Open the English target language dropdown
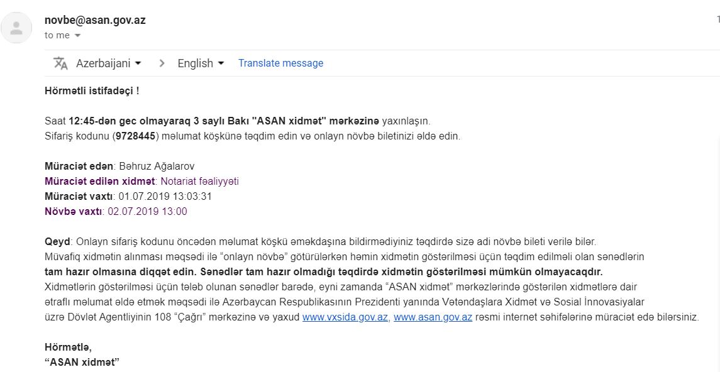 pyautogui.click(x=201, y=63)
